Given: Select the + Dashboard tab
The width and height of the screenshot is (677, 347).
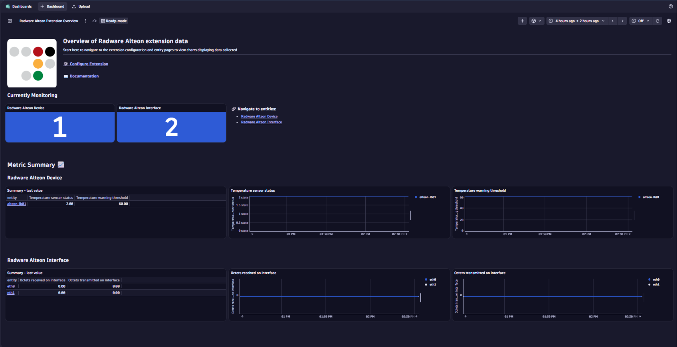Looking at the screenshot, I should (x=52, y=6).
